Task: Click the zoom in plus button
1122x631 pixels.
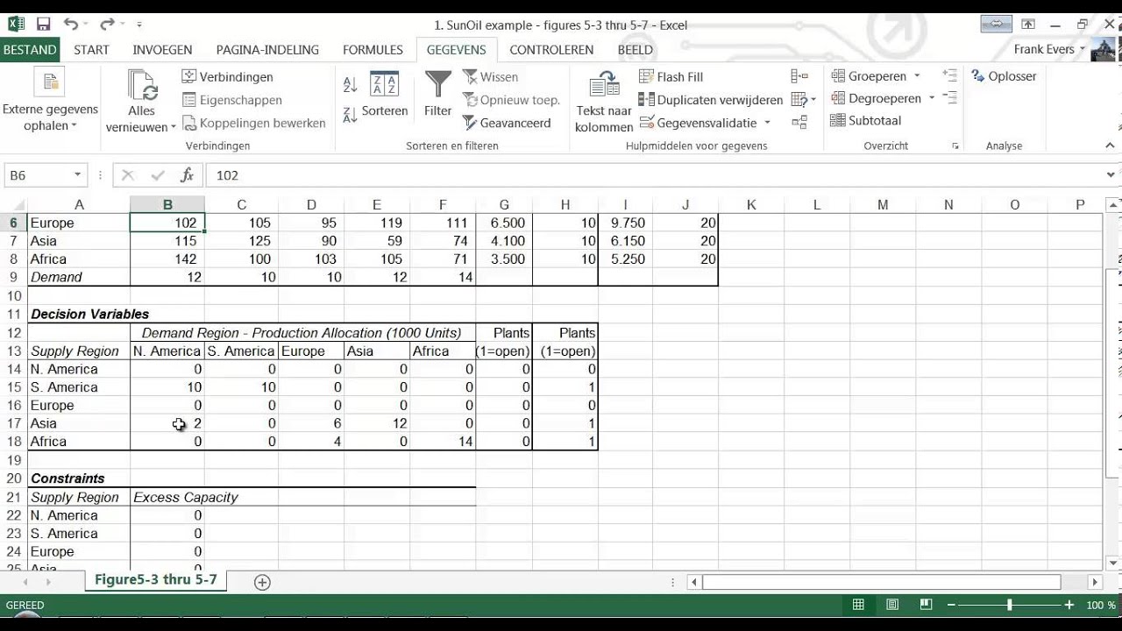Action: 1069,605
